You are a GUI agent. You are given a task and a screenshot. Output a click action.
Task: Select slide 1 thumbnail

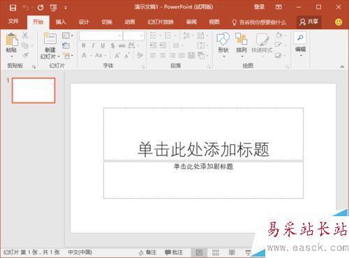[34, 91]
